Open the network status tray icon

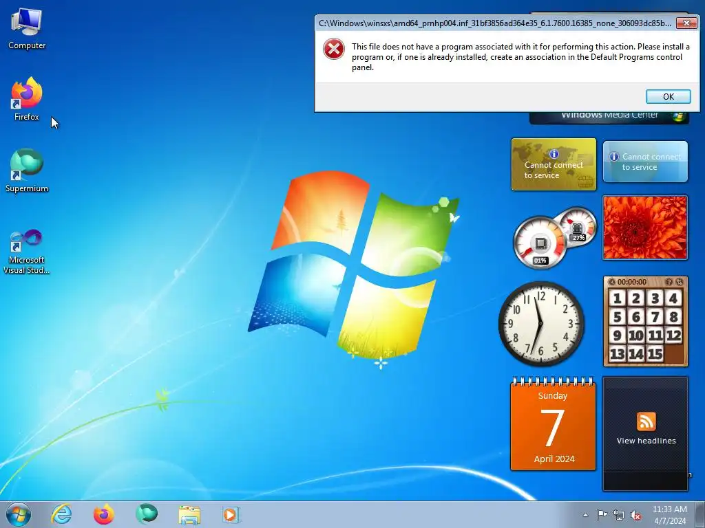pyautogui.click(x=619, y=515)
